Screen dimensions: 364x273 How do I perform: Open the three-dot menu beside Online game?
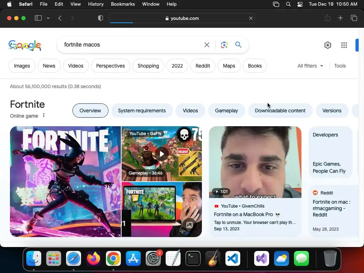click(x=44, y=116)
